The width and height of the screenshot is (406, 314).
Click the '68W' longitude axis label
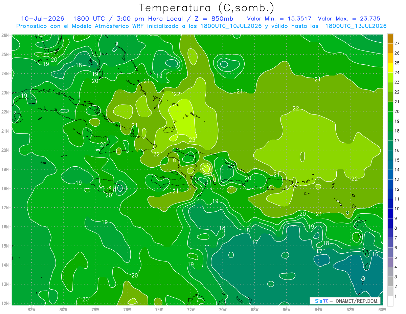click(254, 309)
